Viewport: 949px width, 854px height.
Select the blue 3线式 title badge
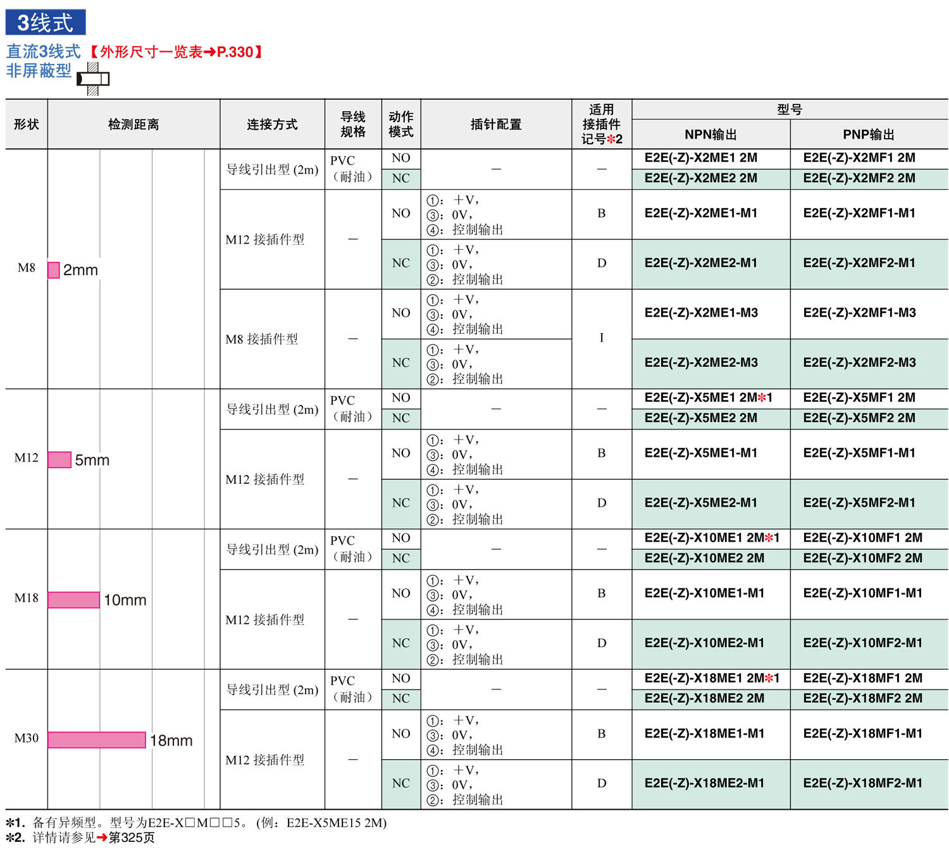tap(46, 23)
